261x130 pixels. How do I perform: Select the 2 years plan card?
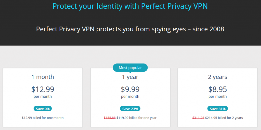point(218,98)
